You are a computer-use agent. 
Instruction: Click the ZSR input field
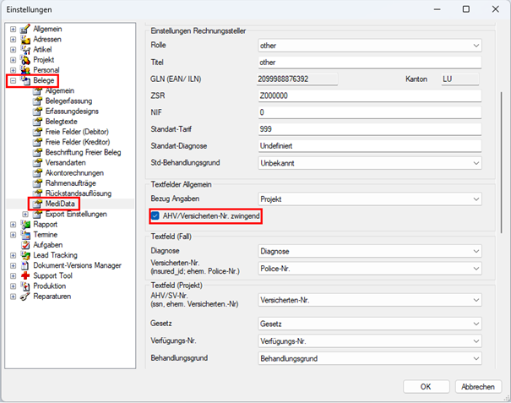coord(370,95)
